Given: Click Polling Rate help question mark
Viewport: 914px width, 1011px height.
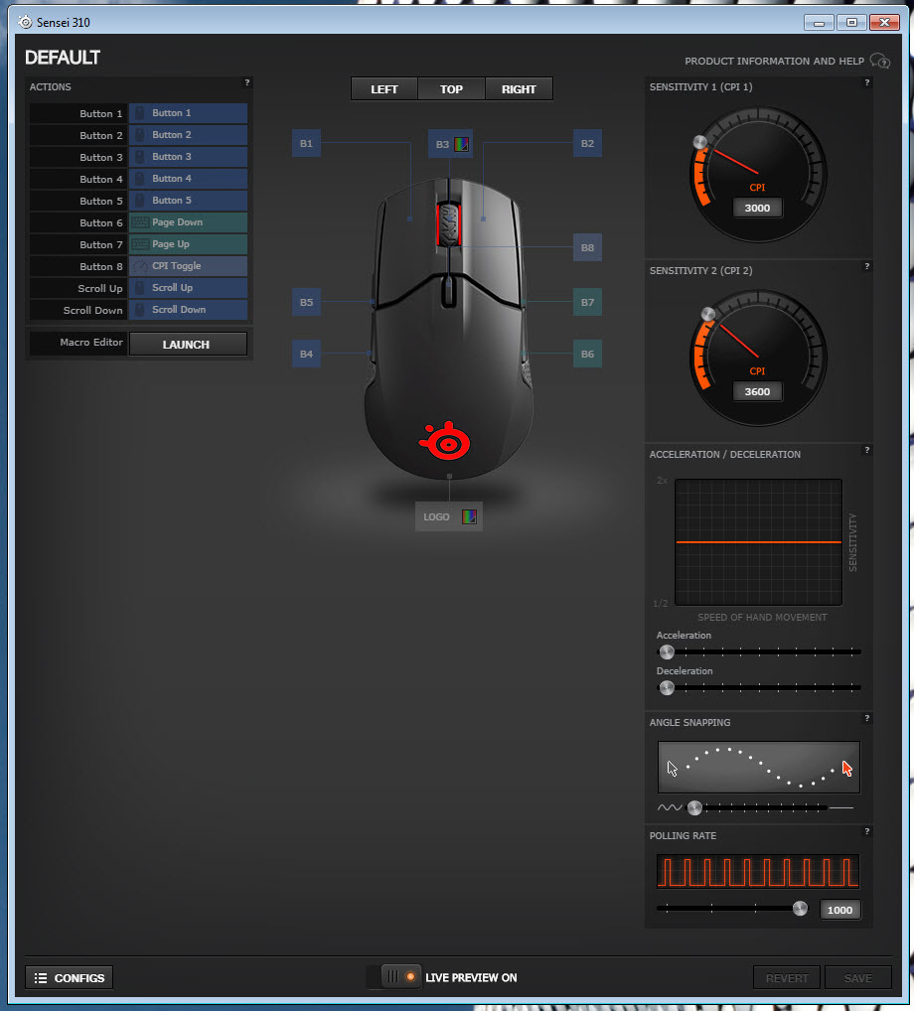Looking at the screenshot, I should 867,832.
